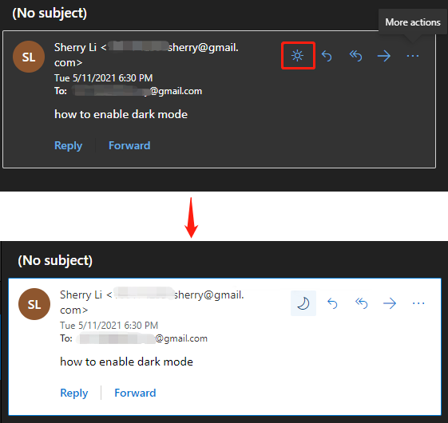Click Sherry Li sender name in light message

81,295
